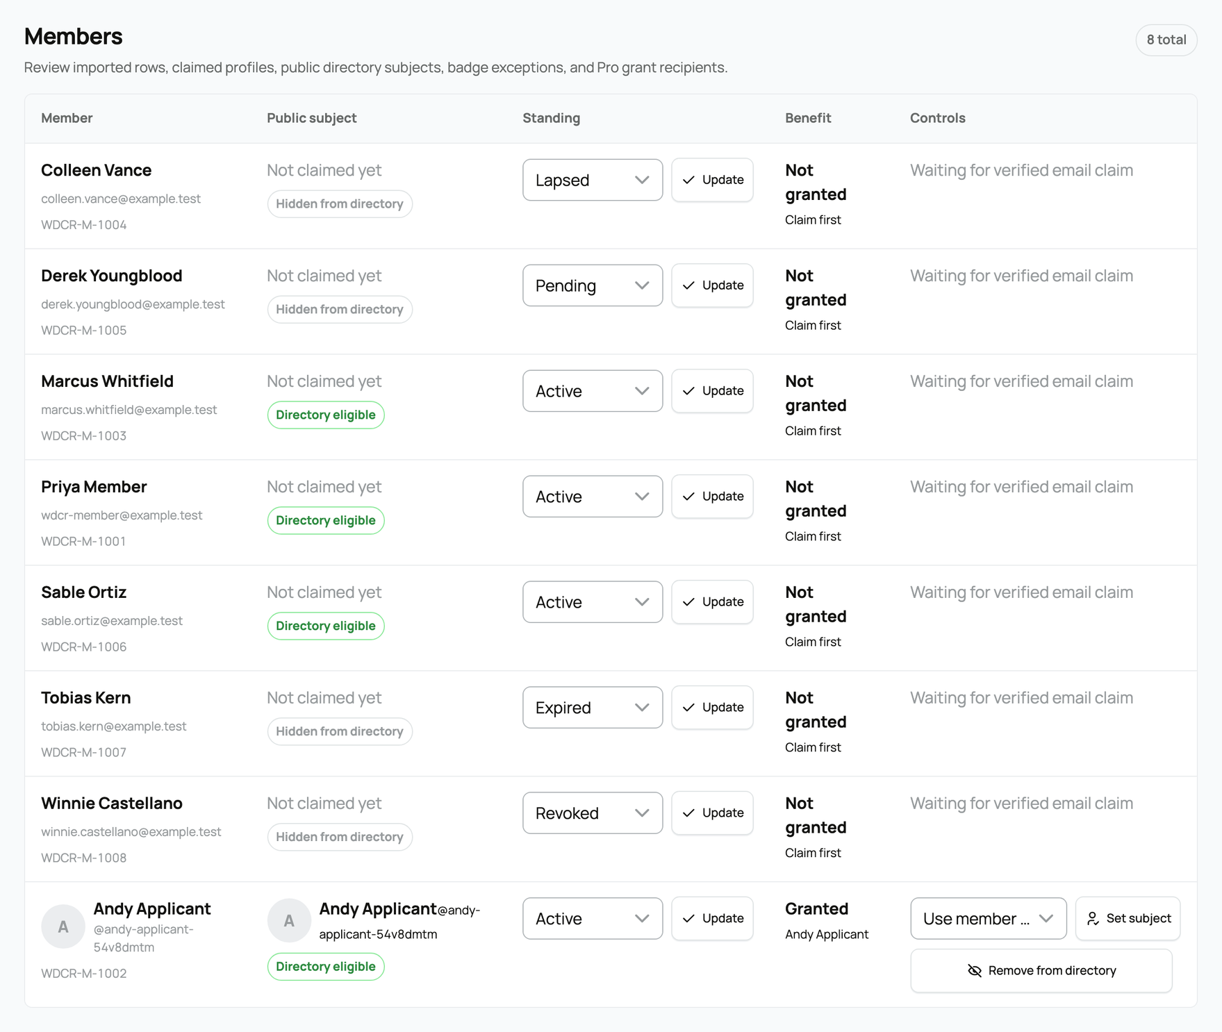Expand the Use member subject dropdown
The image size is (1222, 1032).
pos(988,919)
